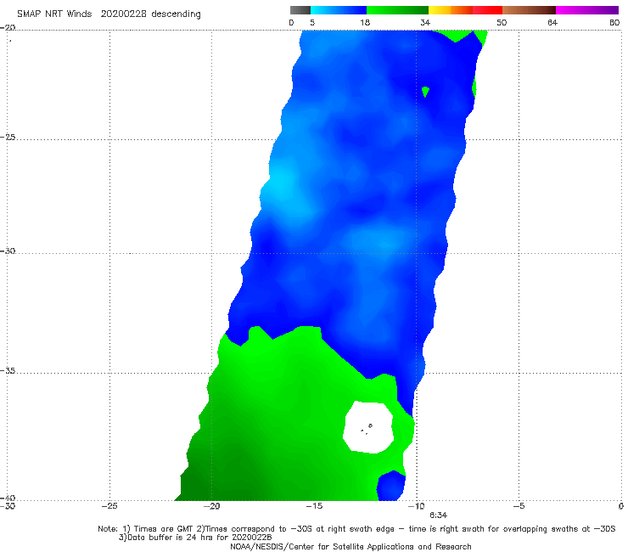Click the small blue patch within the green area

[x=391, y=487]
